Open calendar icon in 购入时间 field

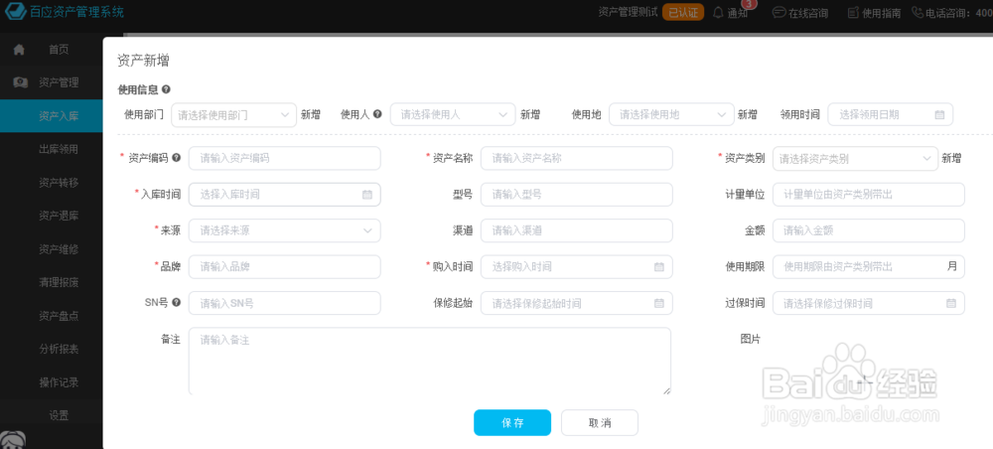(659, 266)
